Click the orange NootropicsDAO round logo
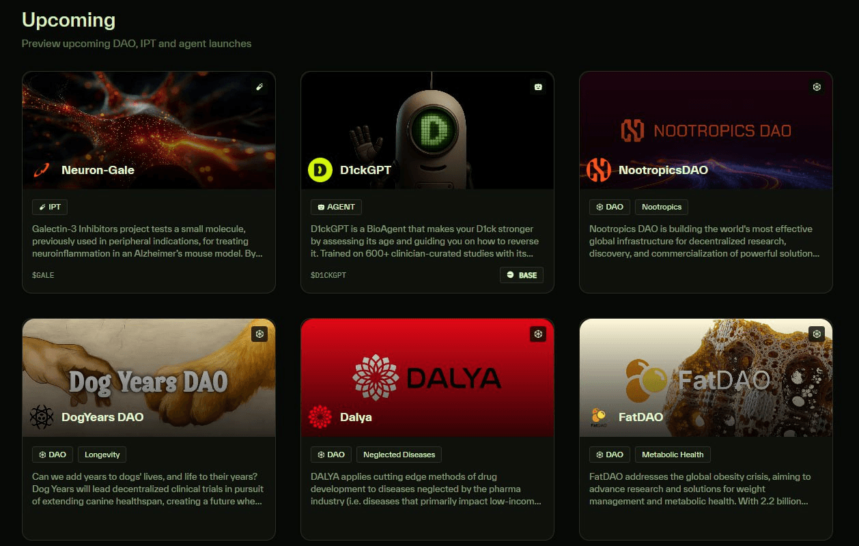 point(599,170)
